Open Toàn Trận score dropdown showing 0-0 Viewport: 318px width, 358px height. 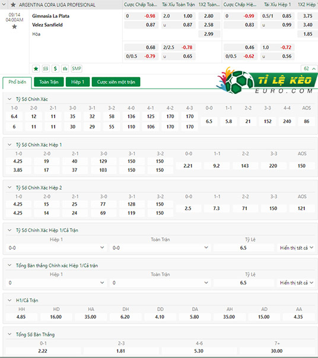[x=160, y=248]
